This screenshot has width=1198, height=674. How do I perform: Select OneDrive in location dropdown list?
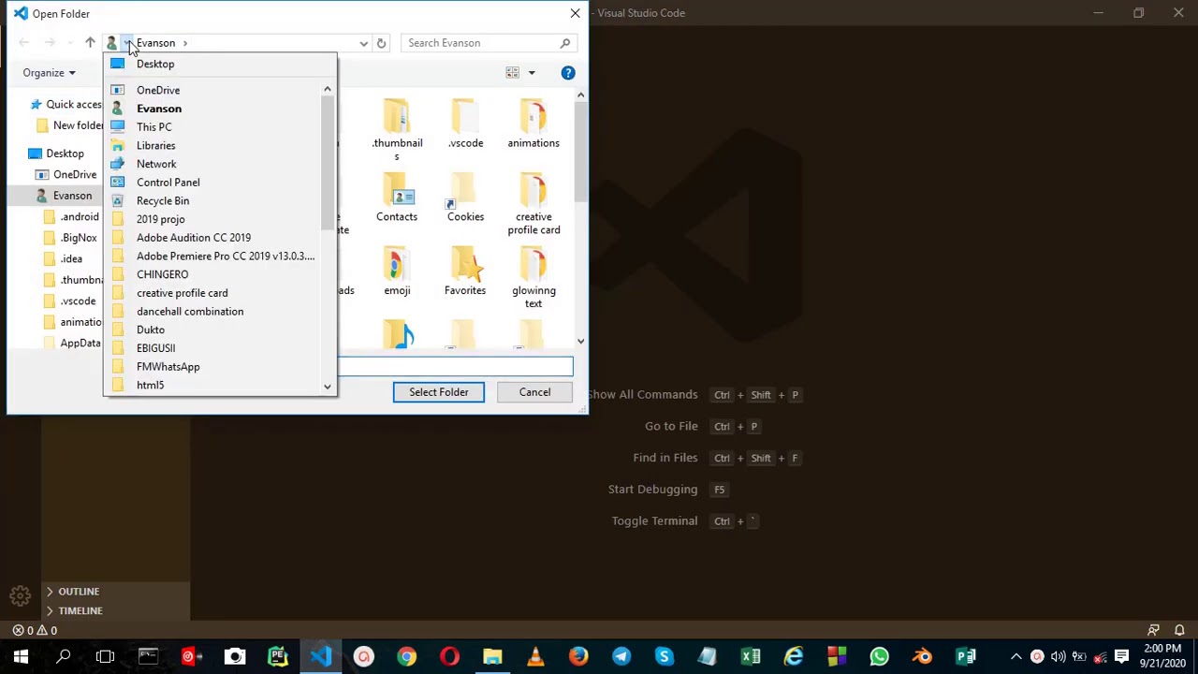(157, 90)
